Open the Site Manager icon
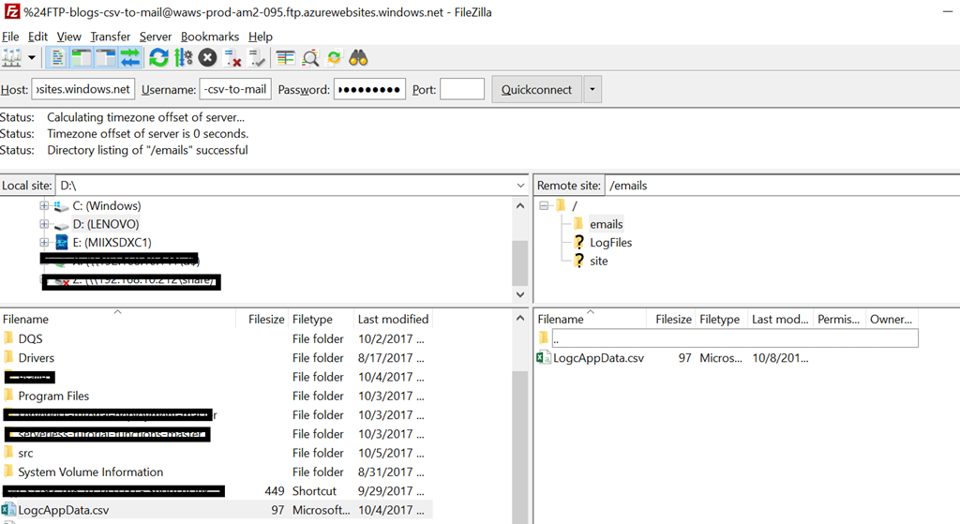 [12, 58]
